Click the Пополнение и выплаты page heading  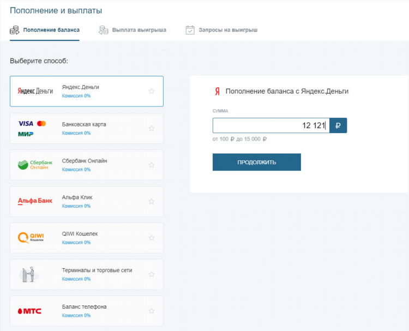coord(56,11)
